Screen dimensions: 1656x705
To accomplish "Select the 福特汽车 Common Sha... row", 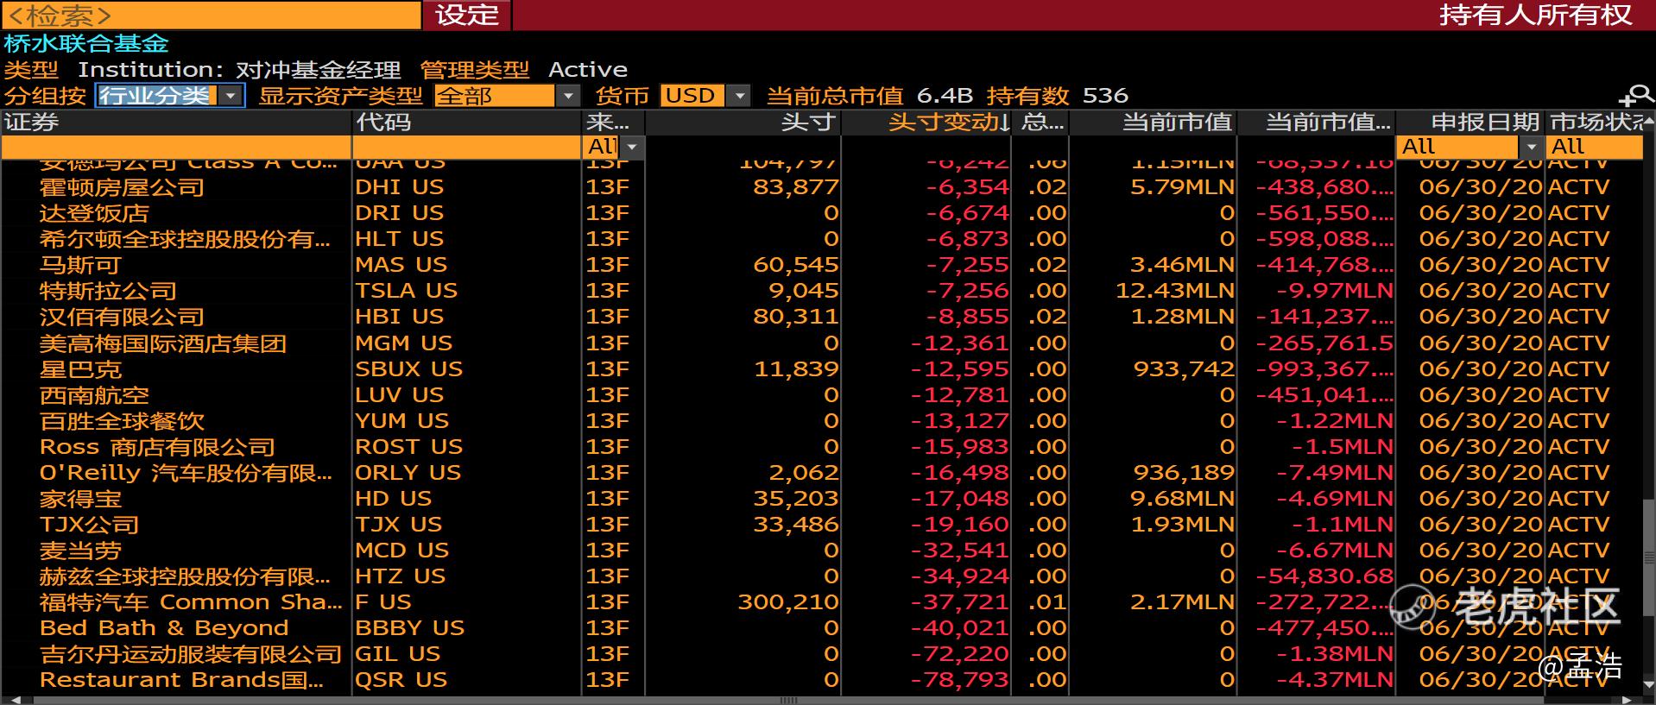I will pos(190,602).
